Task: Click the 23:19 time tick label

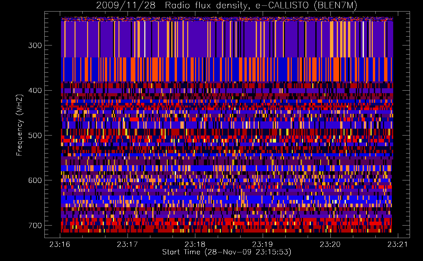Action: click(x=262, y=245)
